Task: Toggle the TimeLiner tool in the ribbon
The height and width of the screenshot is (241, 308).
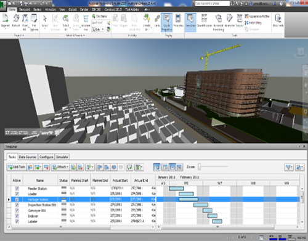Action: click(x=190, y=22)
